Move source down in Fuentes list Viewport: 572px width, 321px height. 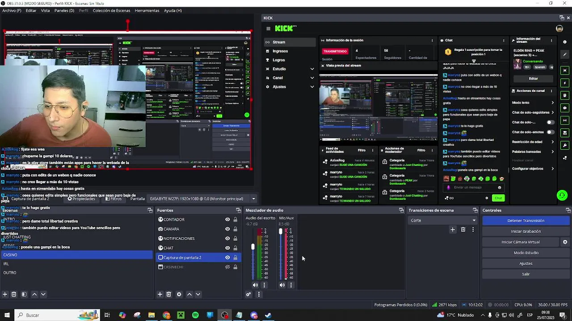tap(198, 294)
